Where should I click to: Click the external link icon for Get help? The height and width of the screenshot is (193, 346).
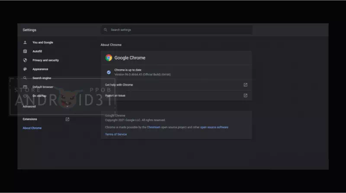pos(245,85)
